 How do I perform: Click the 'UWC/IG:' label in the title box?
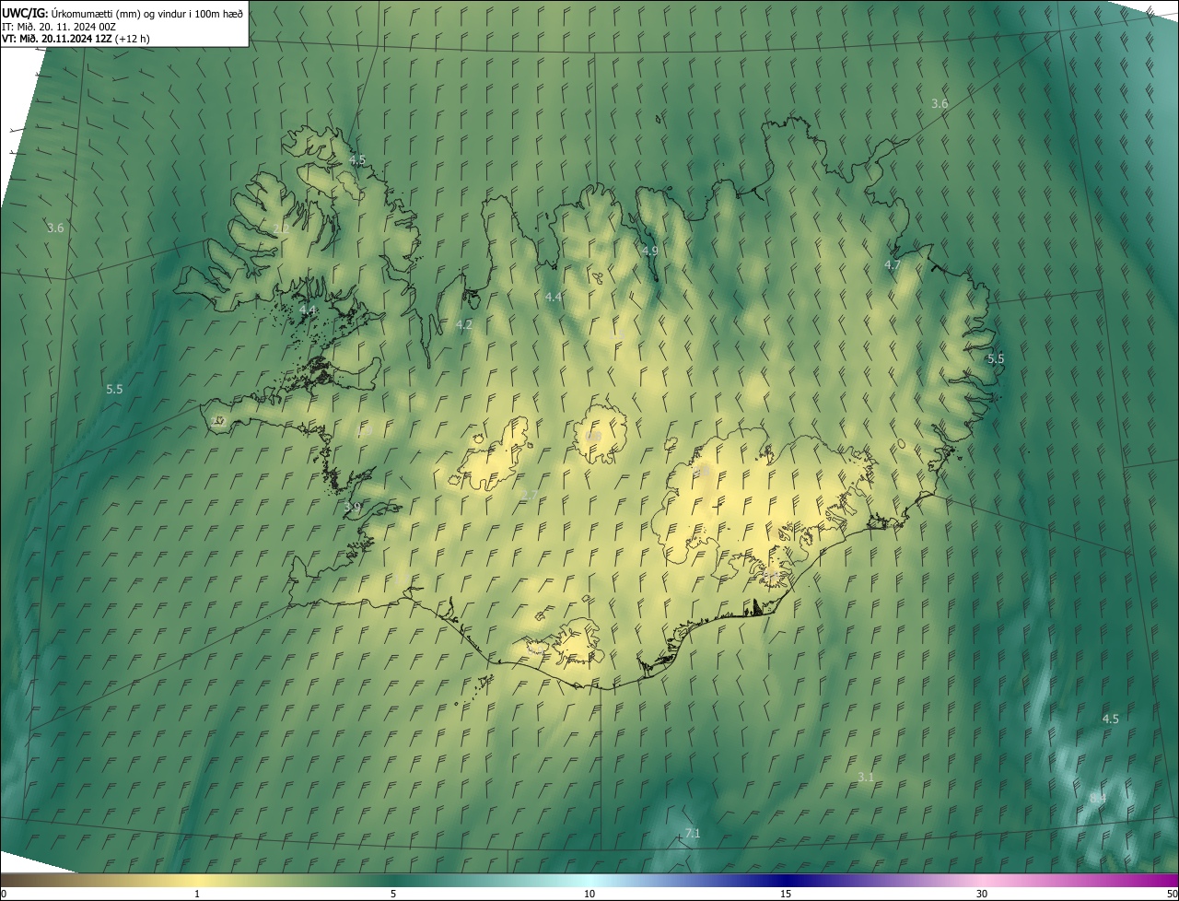tap(25, 13)
